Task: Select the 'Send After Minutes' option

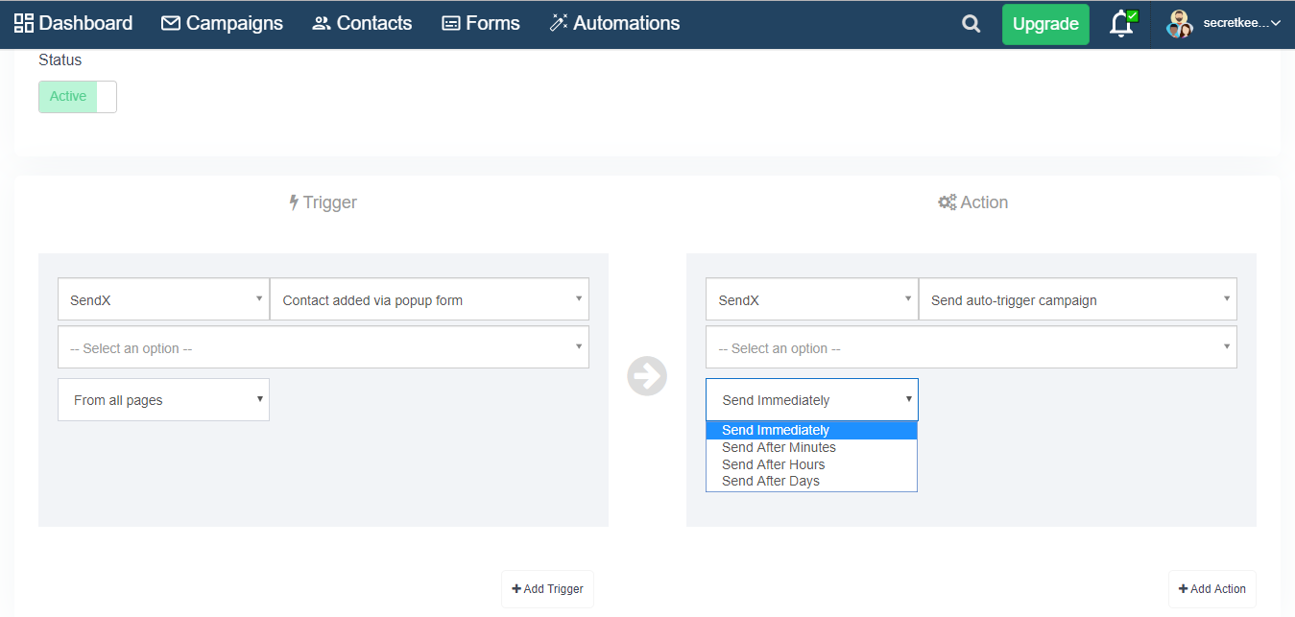Action: pyautogui.click(x=812, y=447)
